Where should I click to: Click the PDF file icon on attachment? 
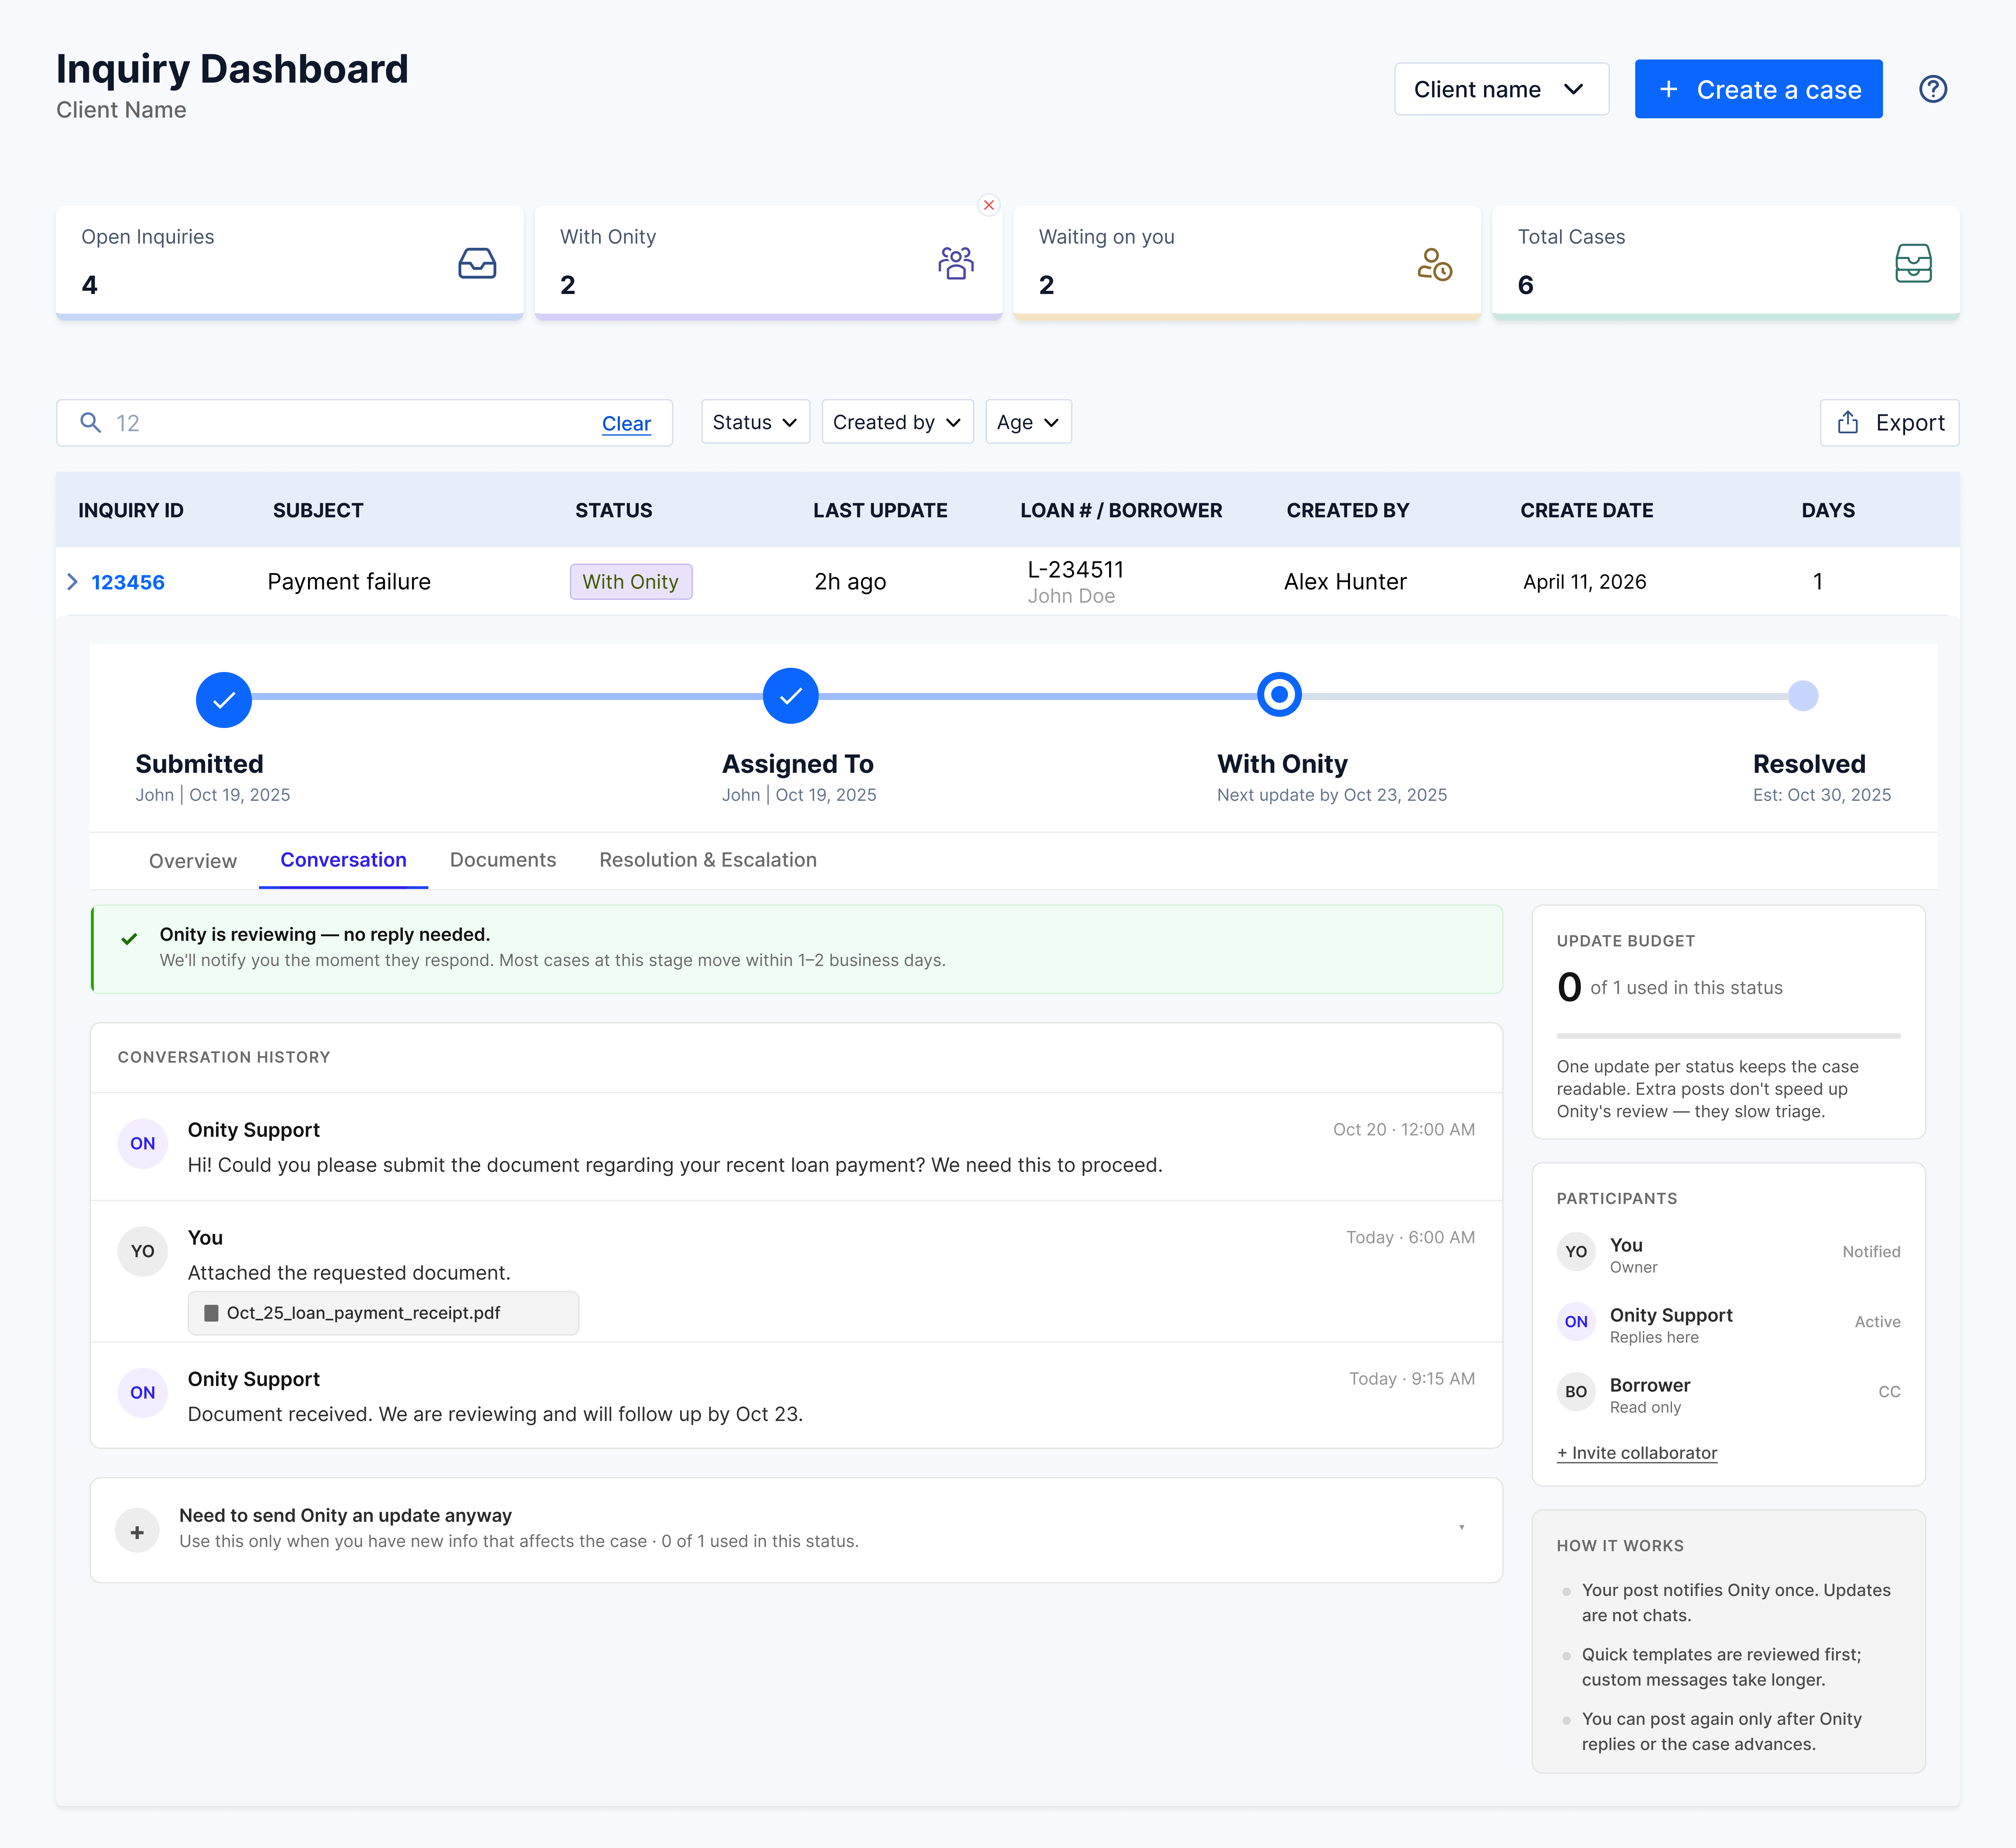pos(211,1313)
